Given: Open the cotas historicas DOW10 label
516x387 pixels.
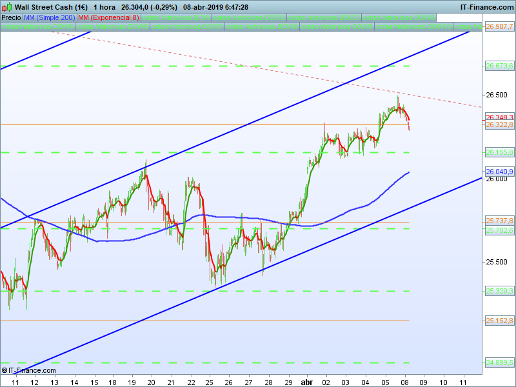Looking at the screenshot, I should pyautogui.click(x=413, y=26).
